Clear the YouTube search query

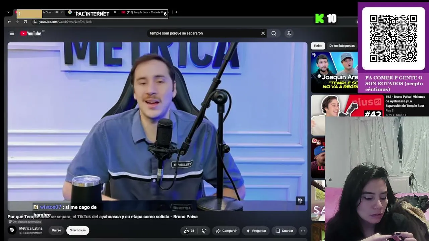[263, 33]
